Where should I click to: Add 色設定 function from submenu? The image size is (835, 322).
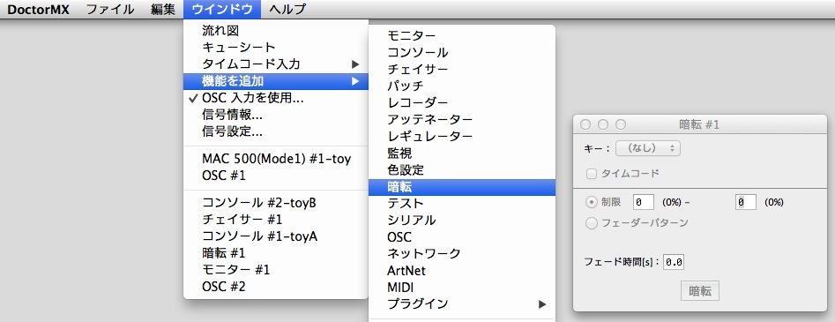coord(462,169)
